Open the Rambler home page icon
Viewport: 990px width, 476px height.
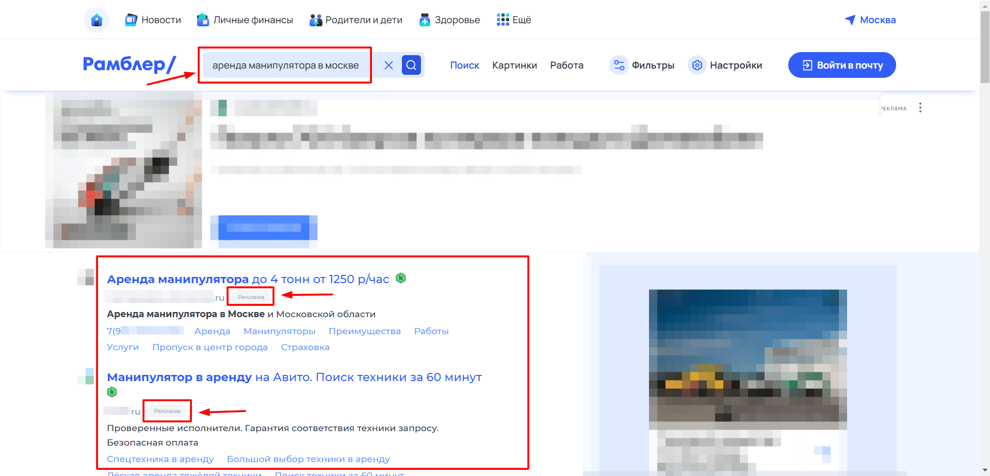(x=96, y=20)
